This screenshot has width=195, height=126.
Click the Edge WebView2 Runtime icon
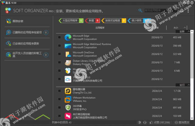point(68,46)
